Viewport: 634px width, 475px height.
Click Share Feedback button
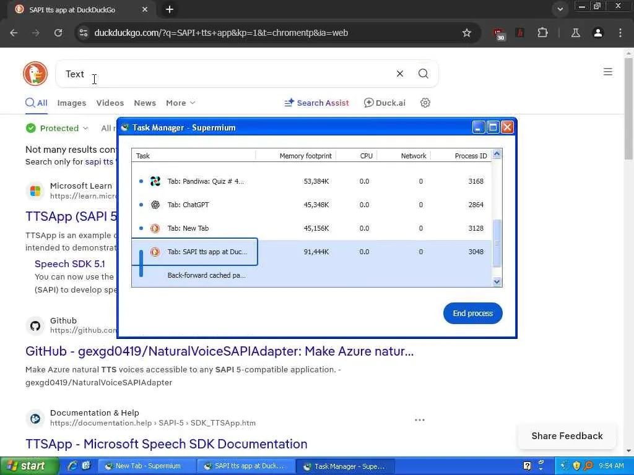(567, 436)
